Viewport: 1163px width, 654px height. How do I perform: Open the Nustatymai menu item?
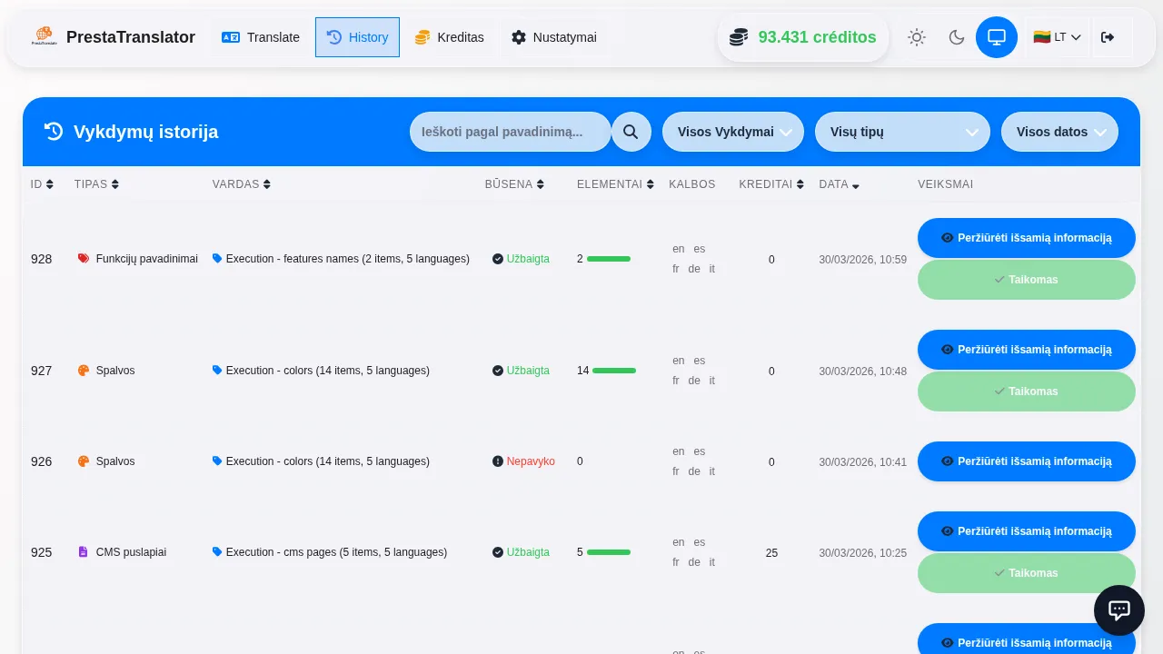(x=553, y=37)
